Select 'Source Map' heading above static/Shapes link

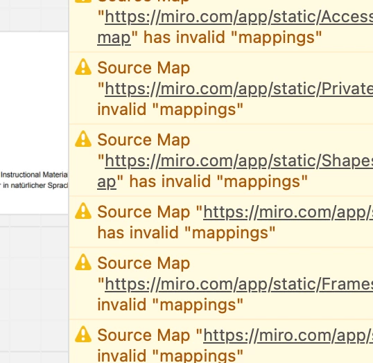(x=144, y=140)
